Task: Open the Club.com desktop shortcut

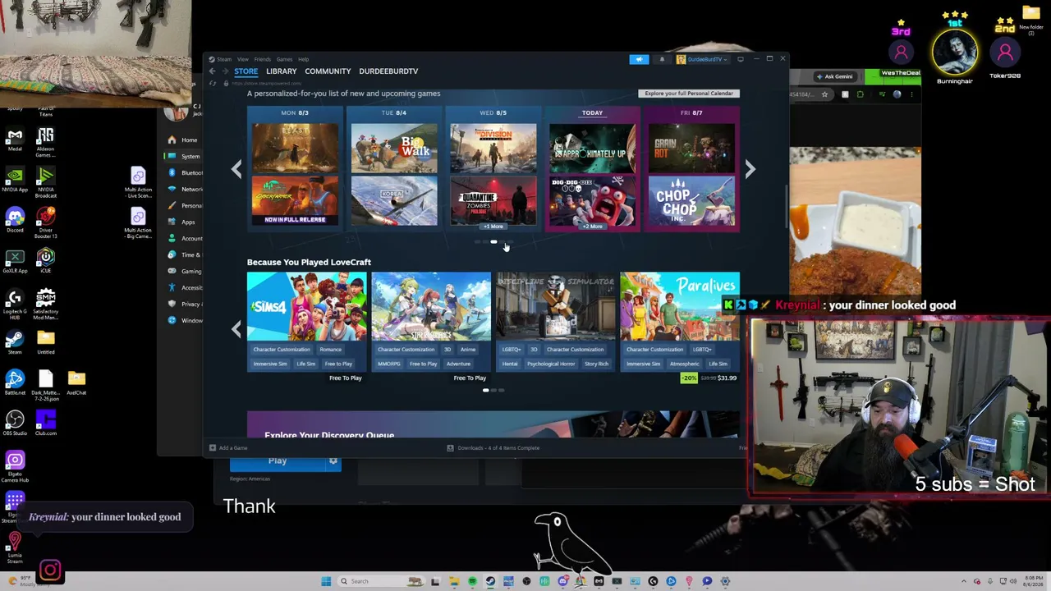Action: tap(46, 424)
